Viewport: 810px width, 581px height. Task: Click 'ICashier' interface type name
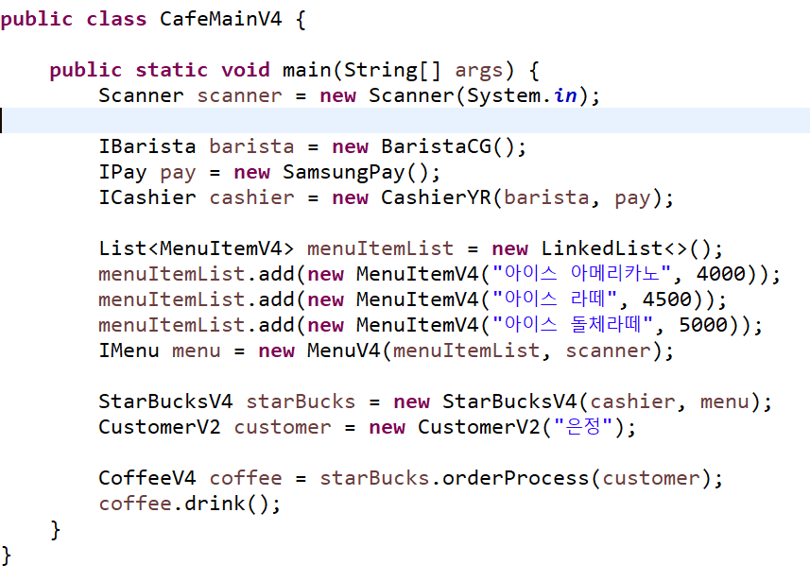click(147, 197)
